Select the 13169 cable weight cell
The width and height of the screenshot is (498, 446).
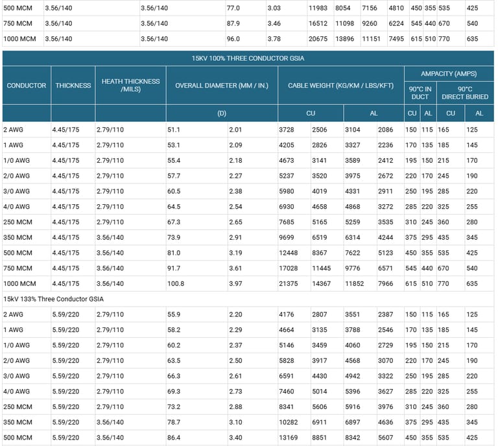click(x=290, y=438)
